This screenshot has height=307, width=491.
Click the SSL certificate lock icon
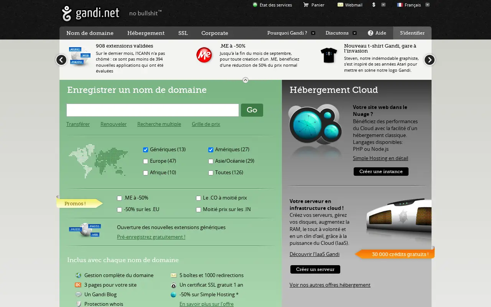click(x=173, y=285)
